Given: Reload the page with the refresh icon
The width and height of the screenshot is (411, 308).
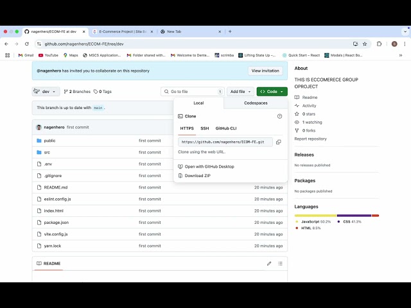Looking at the screenshot, I should 27,44.
